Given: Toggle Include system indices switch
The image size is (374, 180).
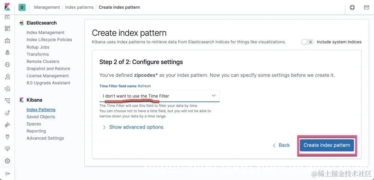Looking at the screenshot, I should pyautogui.click(x=307, y=42).
